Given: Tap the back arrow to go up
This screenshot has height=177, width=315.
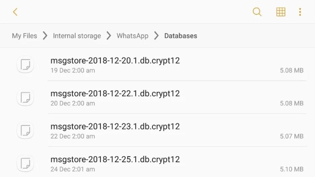Looking at the screenshot, I should pos(15,12).
